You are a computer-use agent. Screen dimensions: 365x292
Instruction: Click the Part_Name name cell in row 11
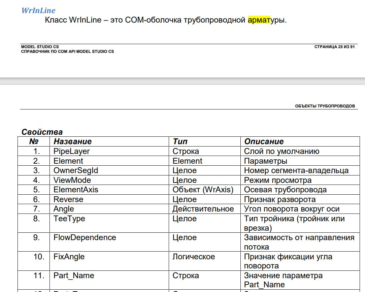[x=74, y=275]
